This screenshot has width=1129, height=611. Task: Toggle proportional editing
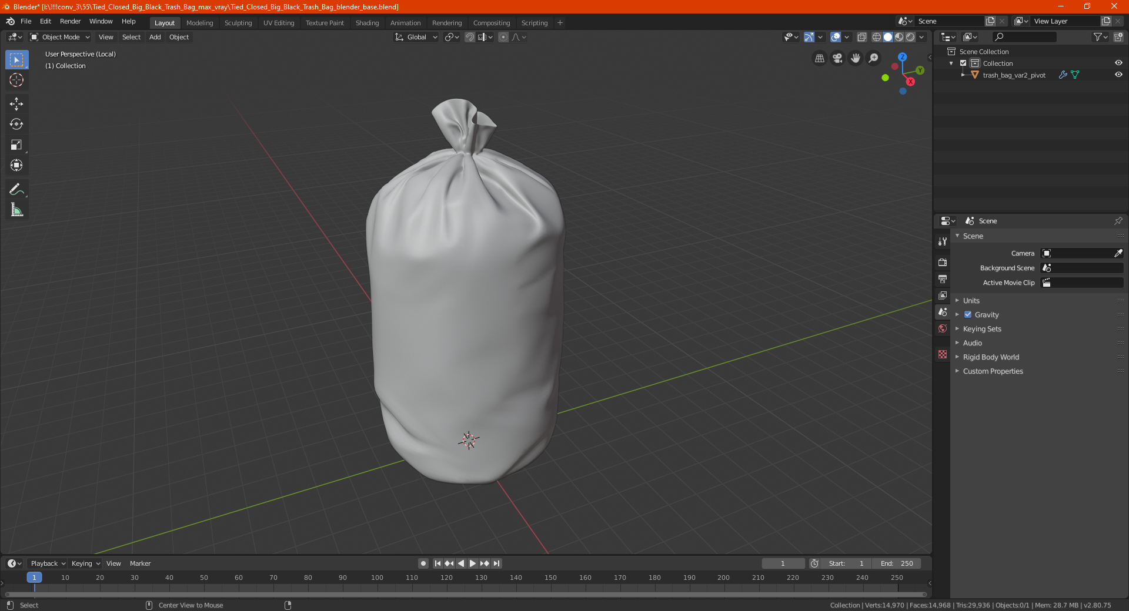(x=503, y=37)
